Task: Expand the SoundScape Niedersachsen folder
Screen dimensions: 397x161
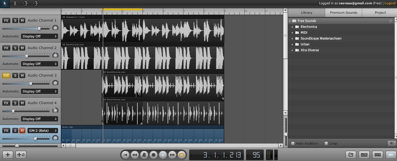Action: click(292, 39)
